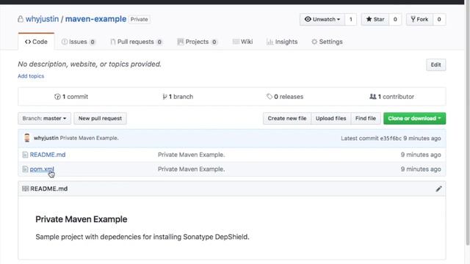This screenshot has width=470, height=264.
Task: Click the Private Maven Example heading
Action: point(82,219)
